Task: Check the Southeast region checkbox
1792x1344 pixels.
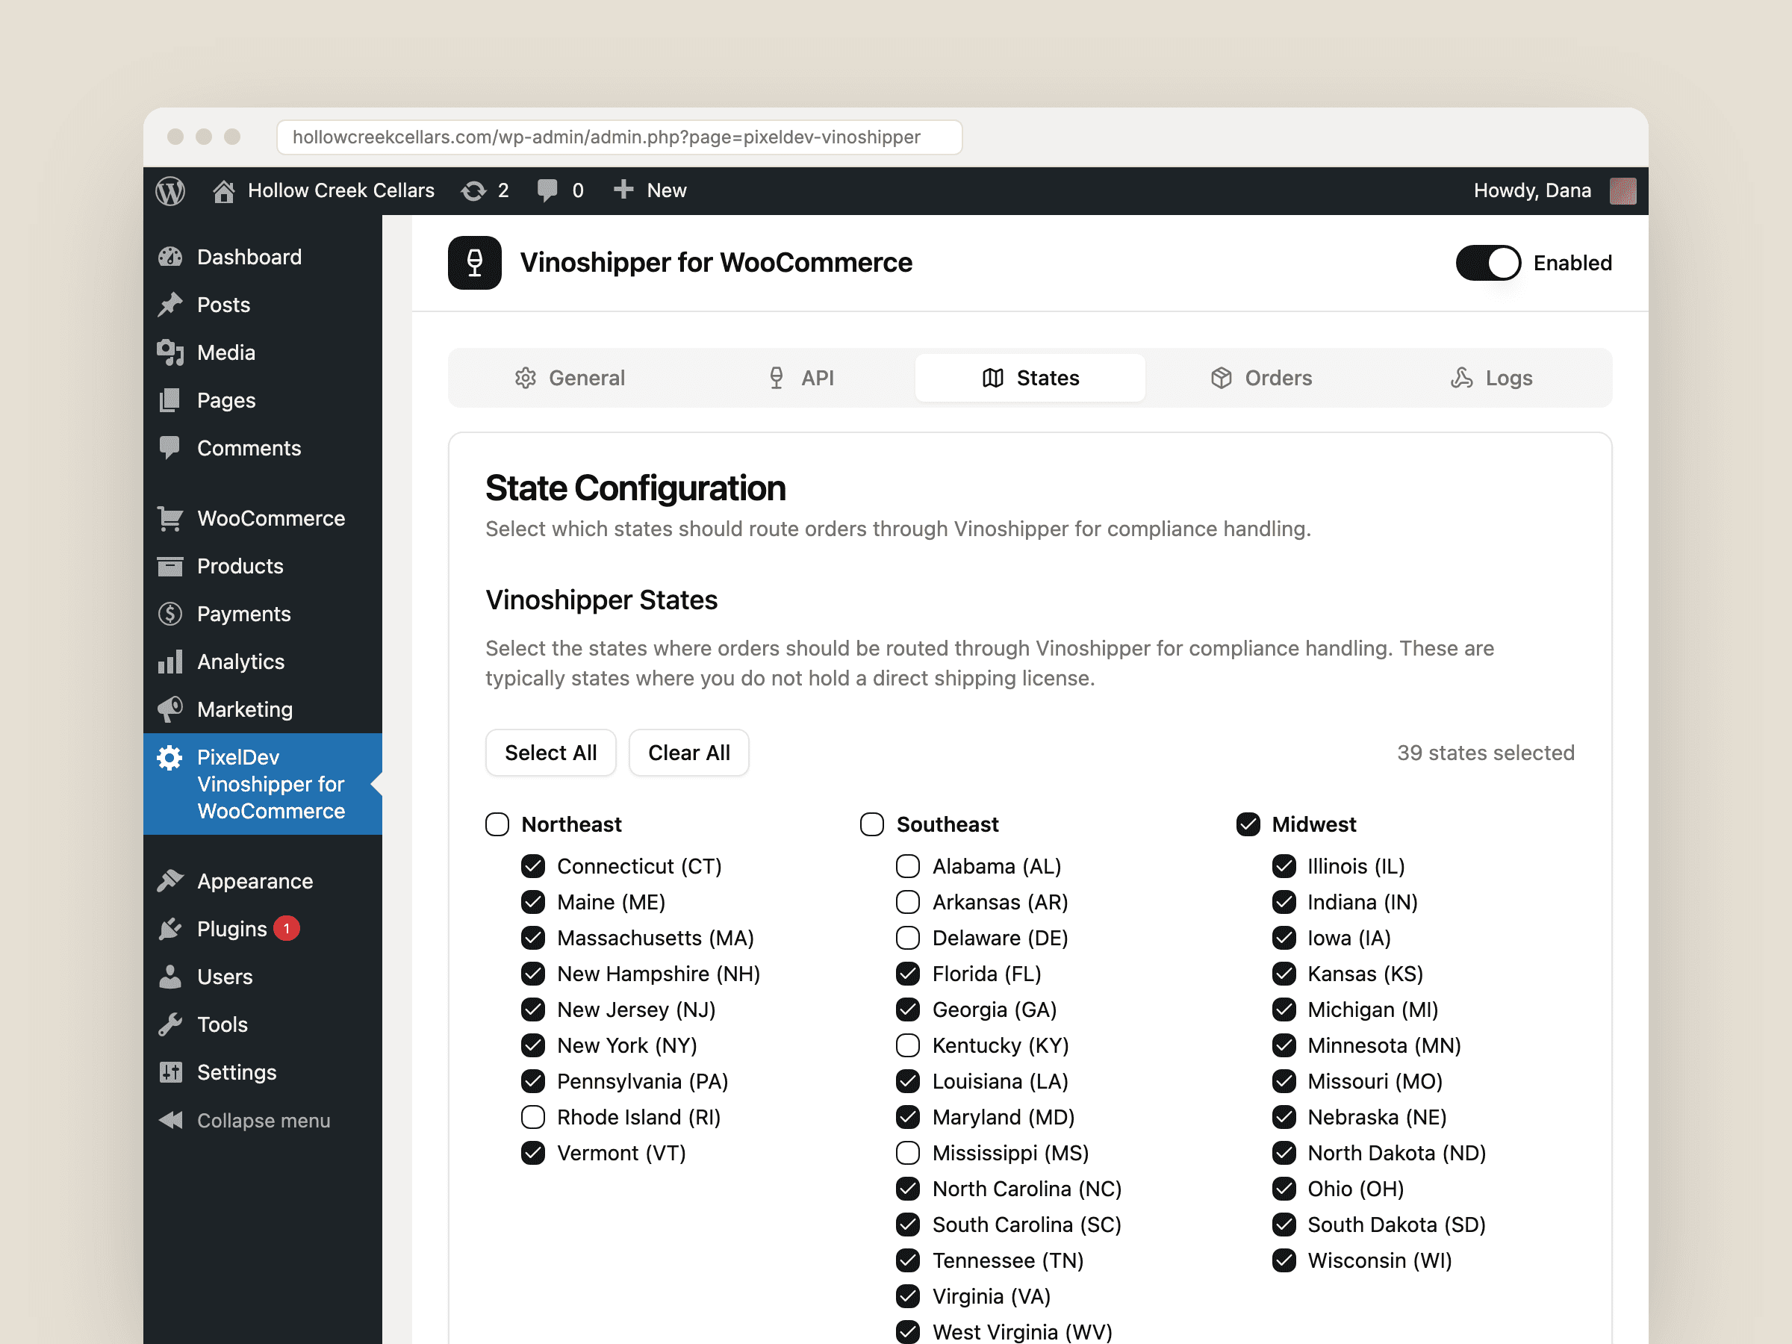Action: coord(873,825)
